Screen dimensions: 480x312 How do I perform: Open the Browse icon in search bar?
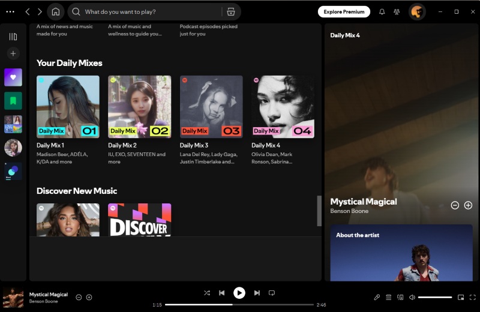point(231,11)
